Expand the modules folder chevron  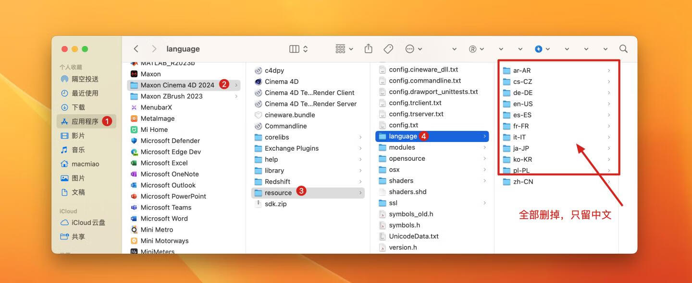pyautogui.click(x=484, y=147)
